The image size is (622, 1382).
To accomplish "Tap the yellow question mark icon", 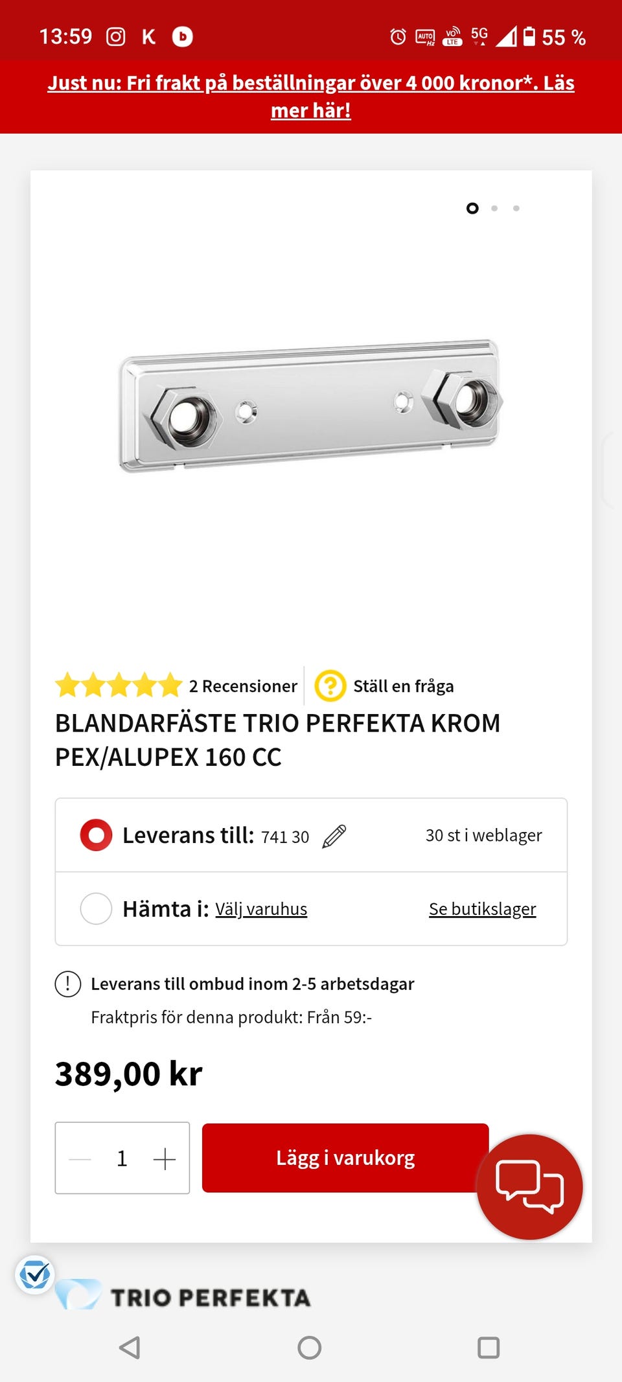I will 330,685.
